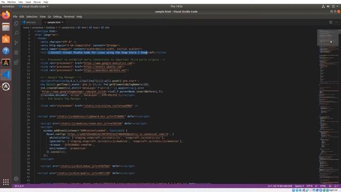Open VirtualBox Devices menu
Viewport: 341px width, 192px height.
[37, 2]
